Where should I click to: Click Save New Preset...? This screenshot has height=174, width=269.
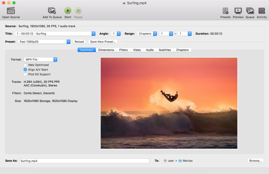(103, 42)
